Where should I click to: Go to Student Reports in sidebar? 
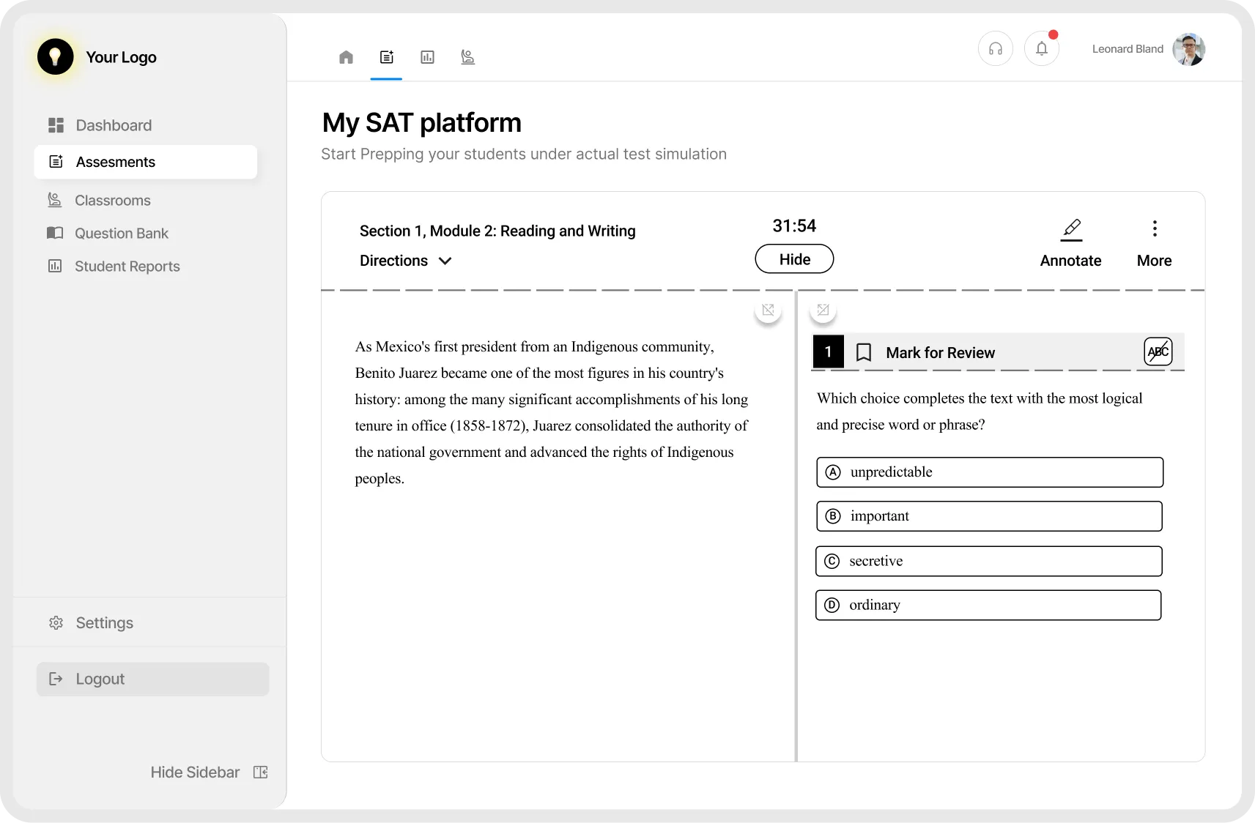114,267
